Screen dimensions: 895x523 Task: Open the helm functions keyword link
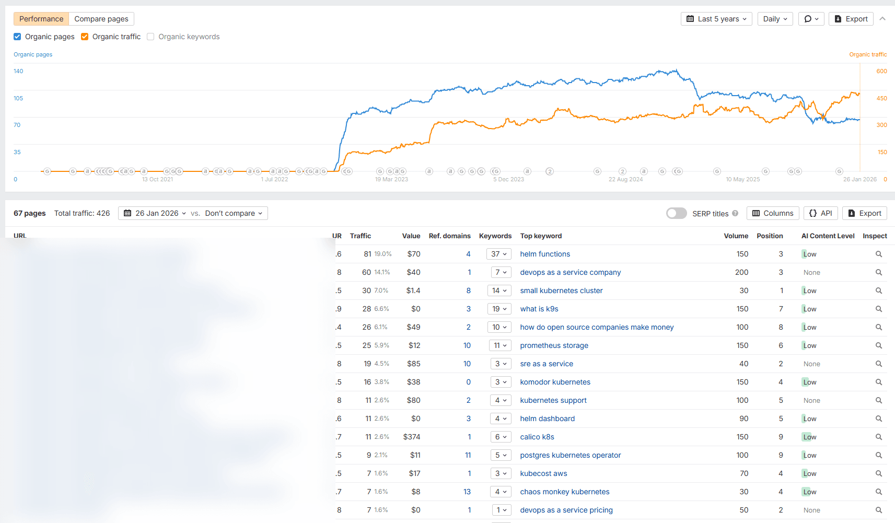click(545, 254)
